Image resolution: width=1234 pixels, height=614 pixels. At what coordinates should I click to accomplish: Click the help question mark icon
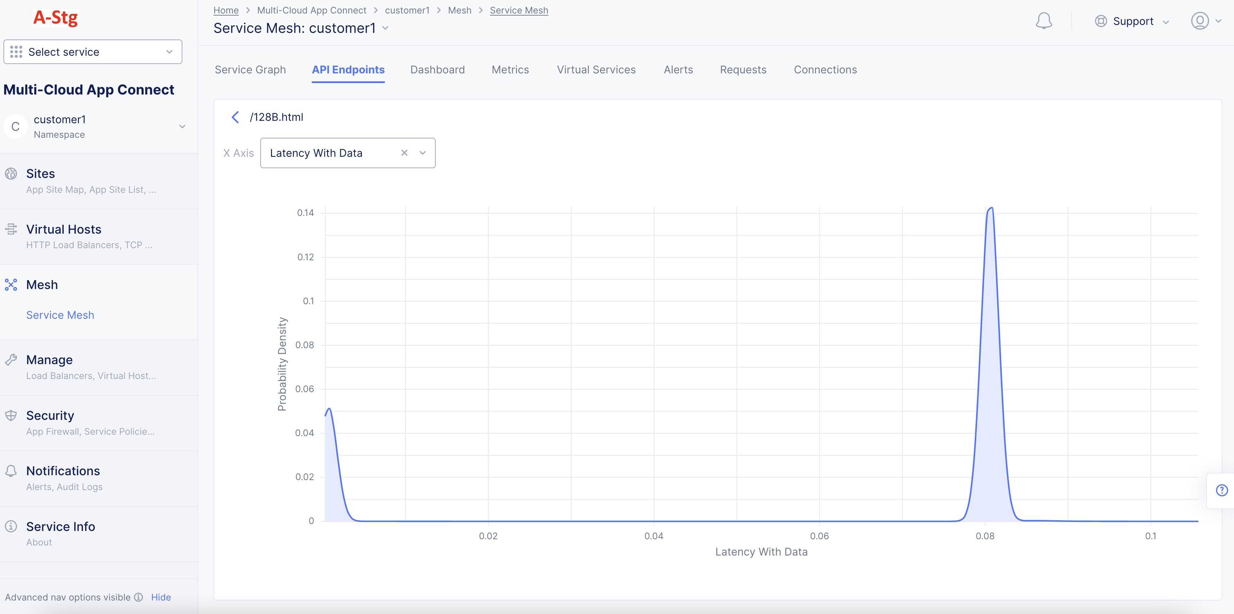point(1221,490)
